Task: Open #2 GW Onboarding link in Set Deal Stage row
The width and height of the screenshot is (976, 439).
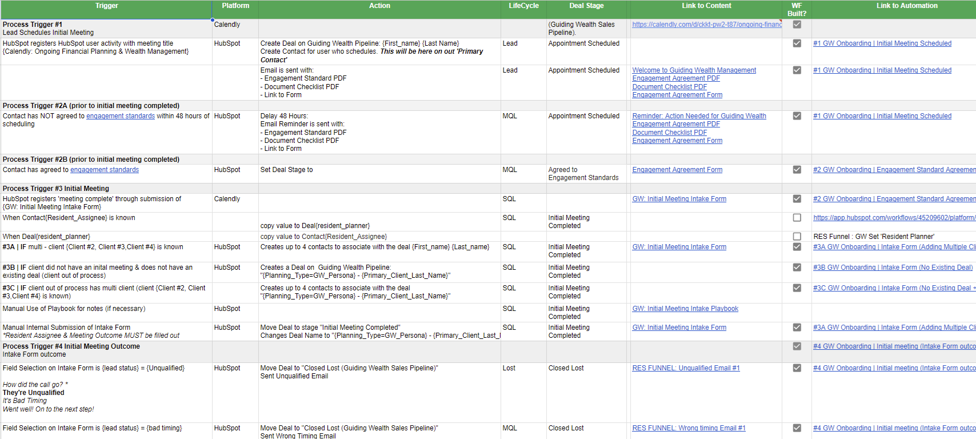Action: (894, 170)
